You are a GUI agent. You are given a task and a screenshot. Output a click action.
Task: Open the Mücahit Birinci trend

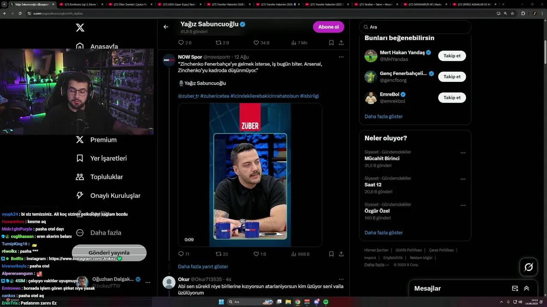click(382, 158)
